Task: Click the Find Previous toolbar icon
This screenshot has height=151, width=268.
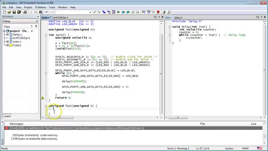Action: [x=94, y=12]
